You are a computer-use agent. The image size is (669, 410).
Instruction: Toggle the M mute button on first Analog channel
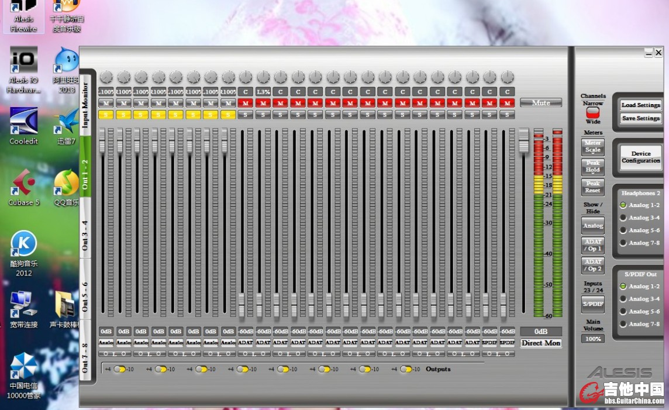click(x=106, y=103)
